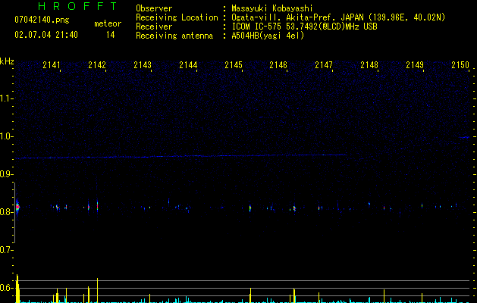Click the 2143 time marker
This screenshot has width=477, height=303.
143,65
